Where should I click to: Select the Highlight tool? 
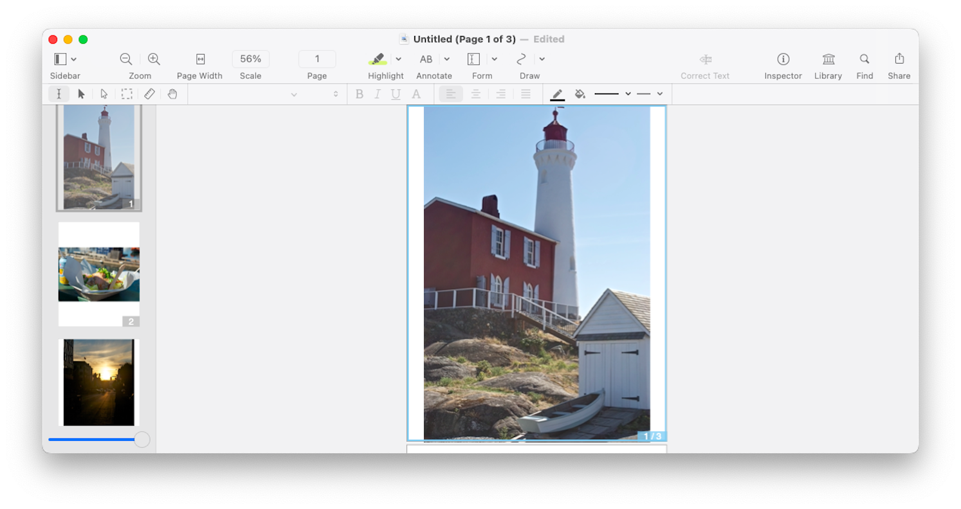[x=379, y=58]
